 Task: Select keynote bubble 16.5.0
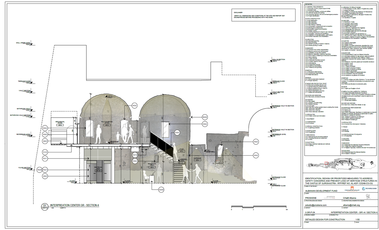coord(205,117)
